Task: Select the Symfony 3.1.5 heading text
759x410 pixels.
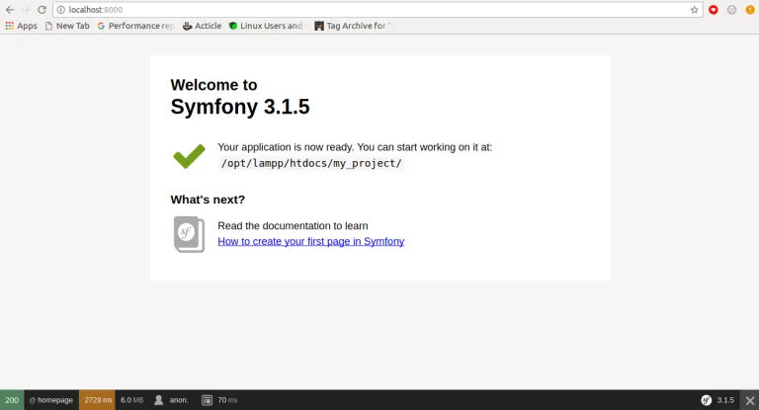Action: [x=240, y=107]
